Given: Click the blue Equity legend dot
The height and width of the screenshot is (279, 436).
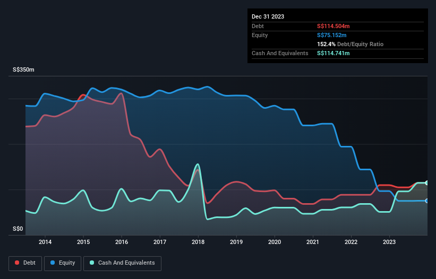Looking at the screenshot, I should 53,263.
